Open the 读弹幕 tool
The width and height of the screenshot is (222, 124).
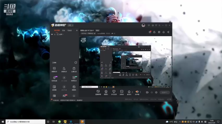tap(54, 88)
